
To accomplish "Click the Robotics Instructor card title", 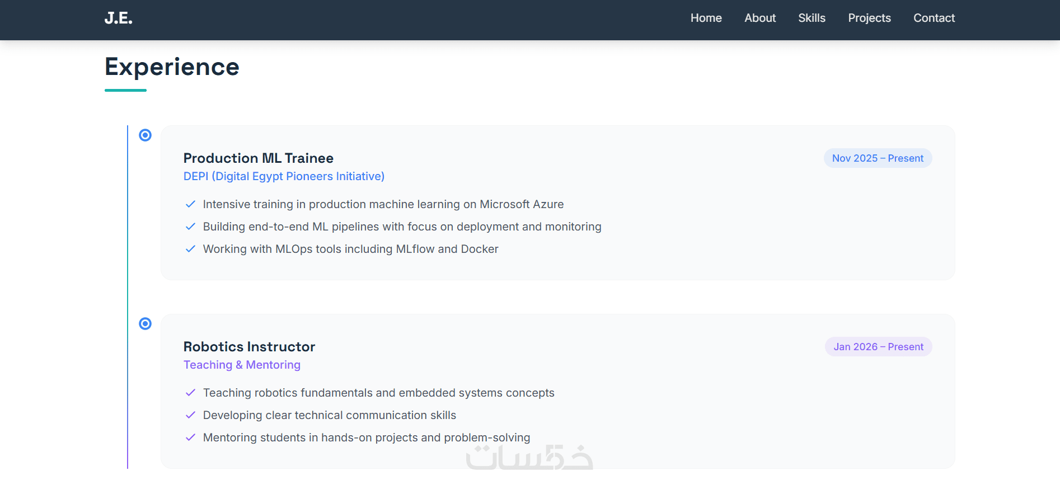I will [x=249, y=347].
